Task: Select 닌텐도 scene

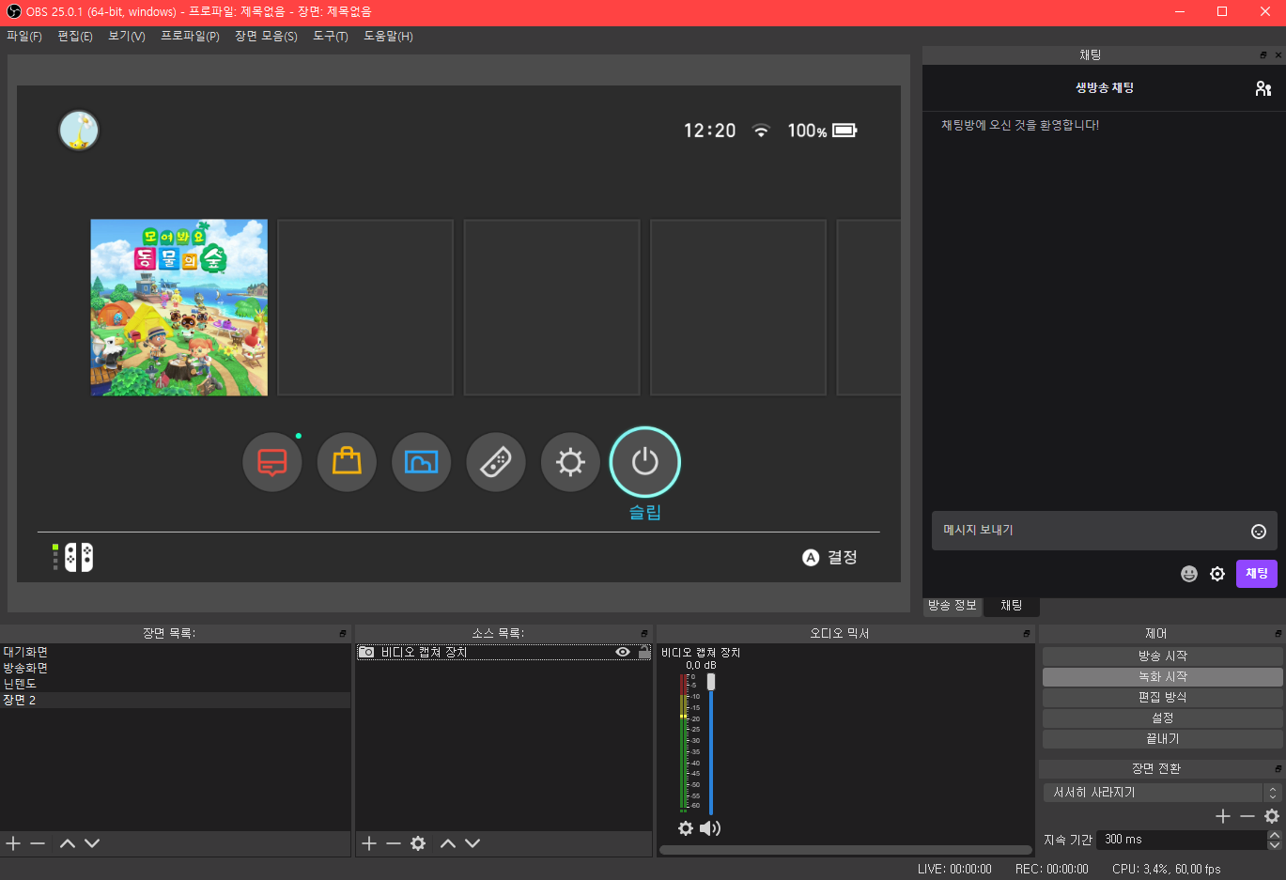Action: 20,684
